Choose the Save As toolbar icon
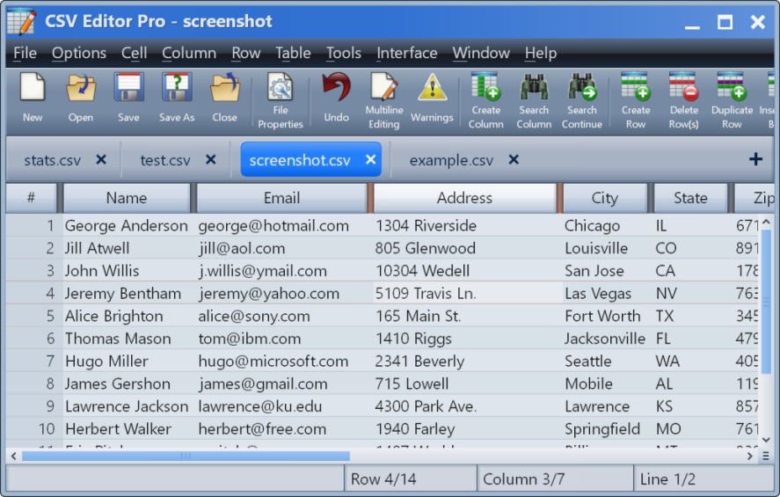 177,98
